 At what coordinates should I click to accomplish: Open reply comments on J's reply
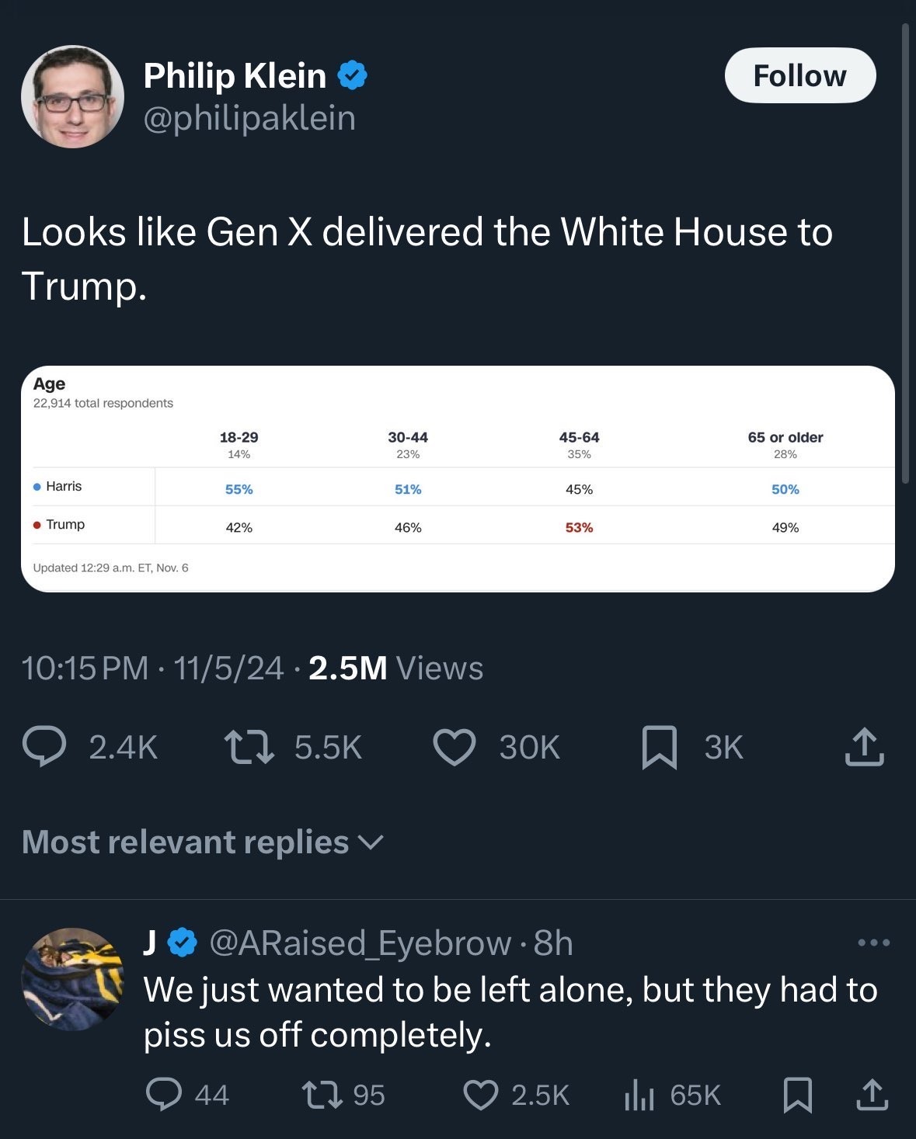click(x=164, y=1095)
